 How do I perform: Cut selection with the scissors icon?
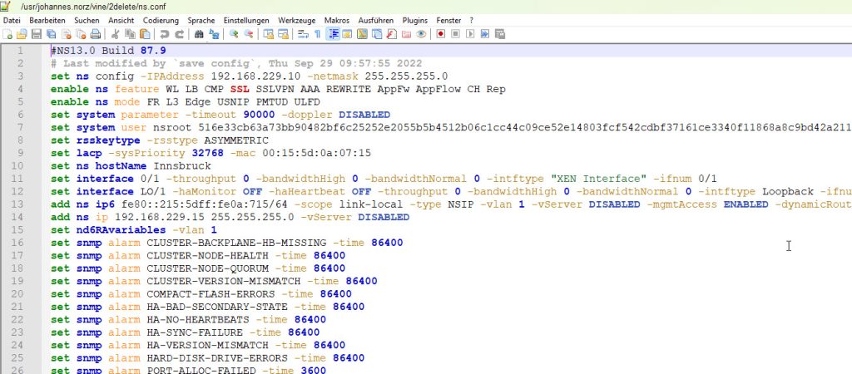pos(115,34)
